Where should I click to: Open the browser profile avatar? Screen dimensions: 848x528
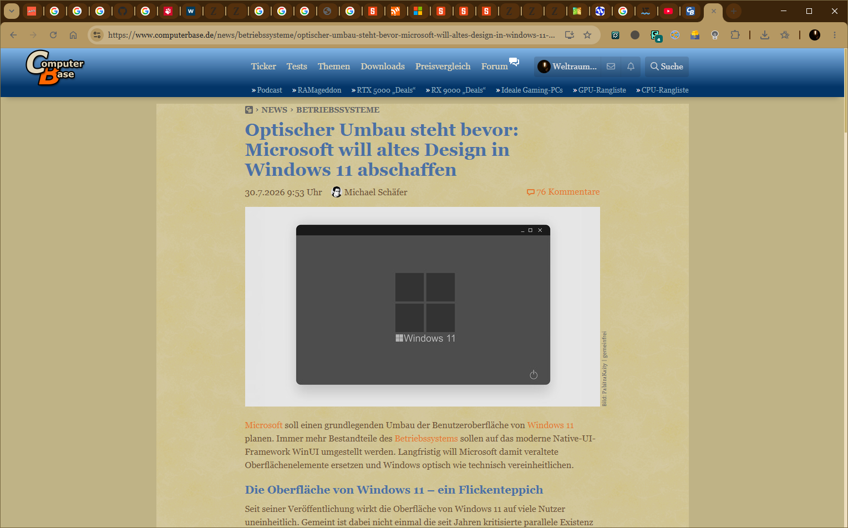click(x=815, y=35)
